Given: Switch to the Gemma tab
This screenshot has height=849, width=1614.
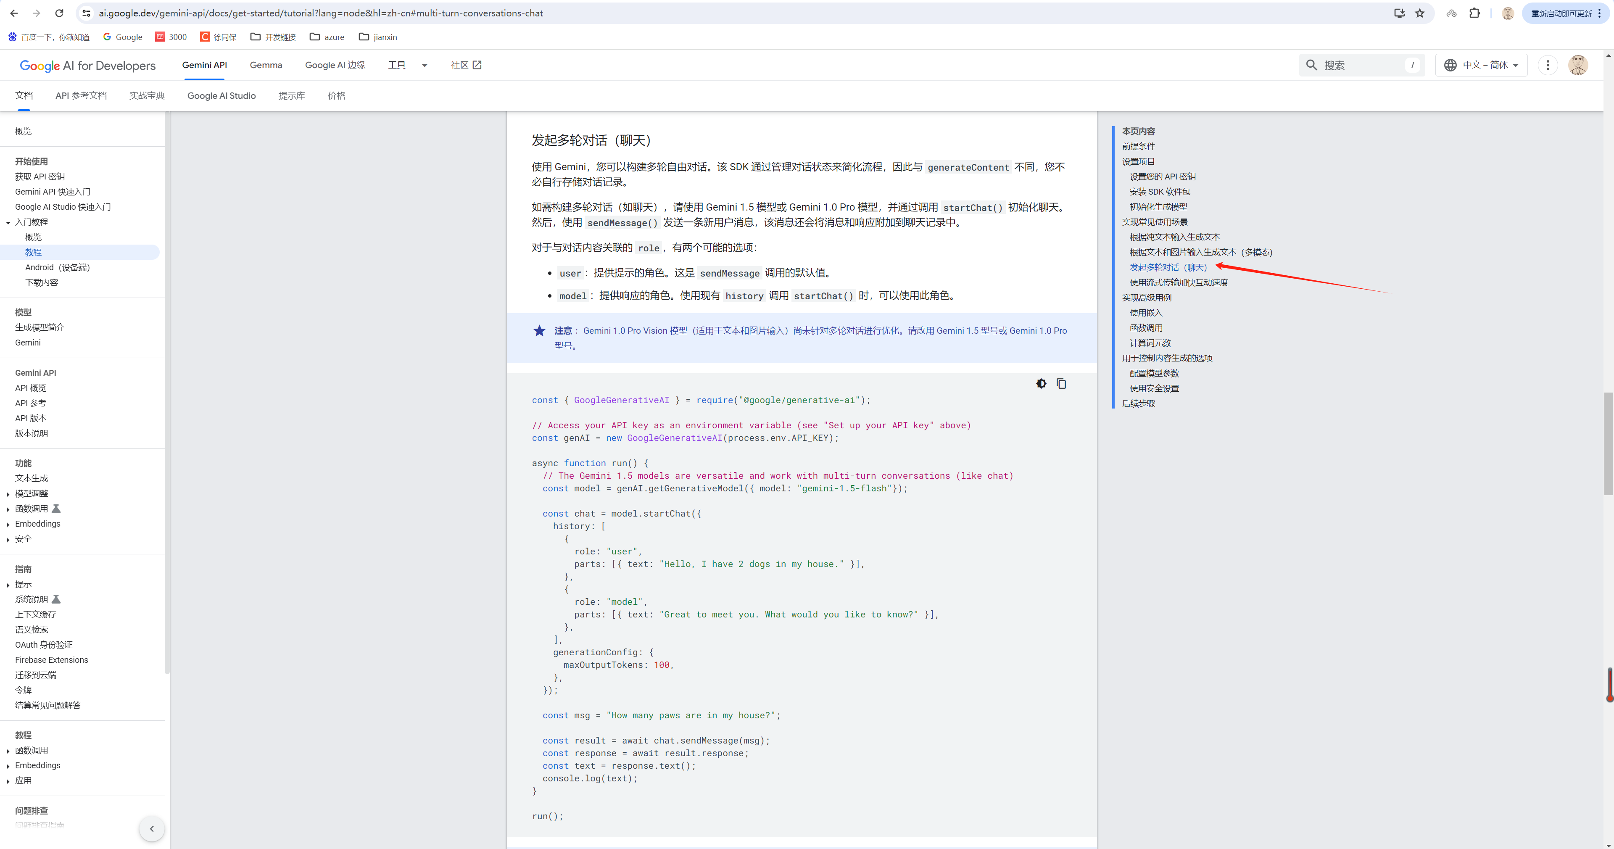Looking at the screenshot, I should tap(266, 65).
